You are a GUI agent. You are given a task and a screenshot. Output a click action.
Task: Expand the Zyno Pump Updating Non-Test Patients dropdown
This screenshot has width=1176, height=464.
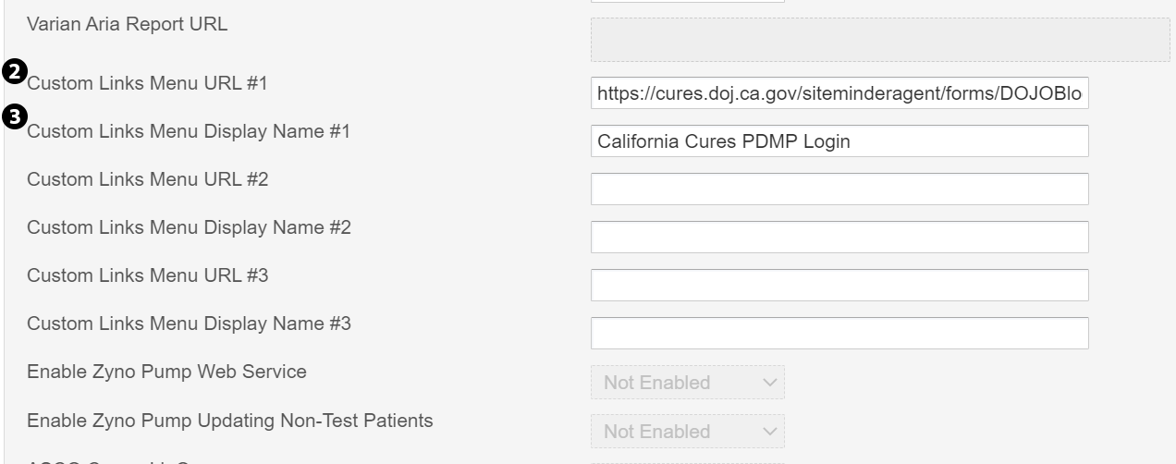coord(687,431)
